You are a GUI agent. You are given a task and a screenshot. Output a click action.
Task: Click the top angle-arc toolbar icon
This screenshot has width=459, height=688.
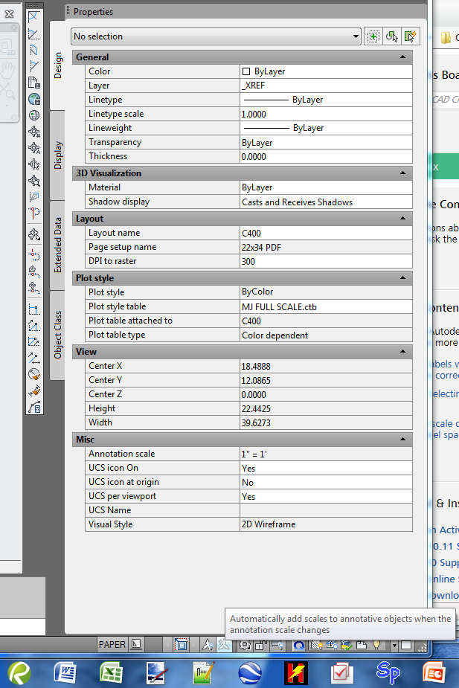point(34,17)
